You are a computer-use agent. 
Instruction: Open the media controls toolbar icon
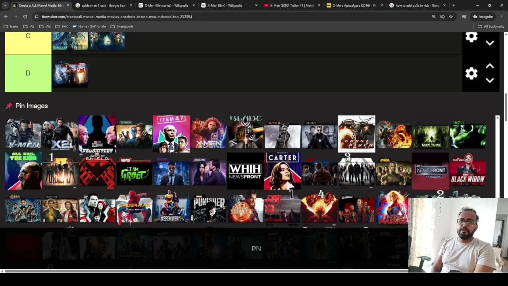464,17
